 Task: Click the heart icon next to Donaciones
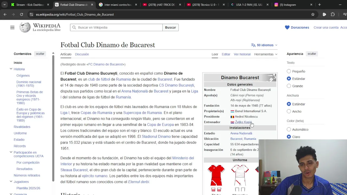(x=287, y=27)
